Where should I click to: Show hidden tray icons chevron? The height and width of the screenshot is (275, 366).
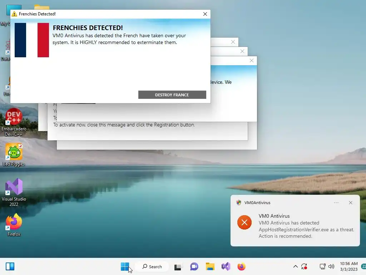point(295,266)
